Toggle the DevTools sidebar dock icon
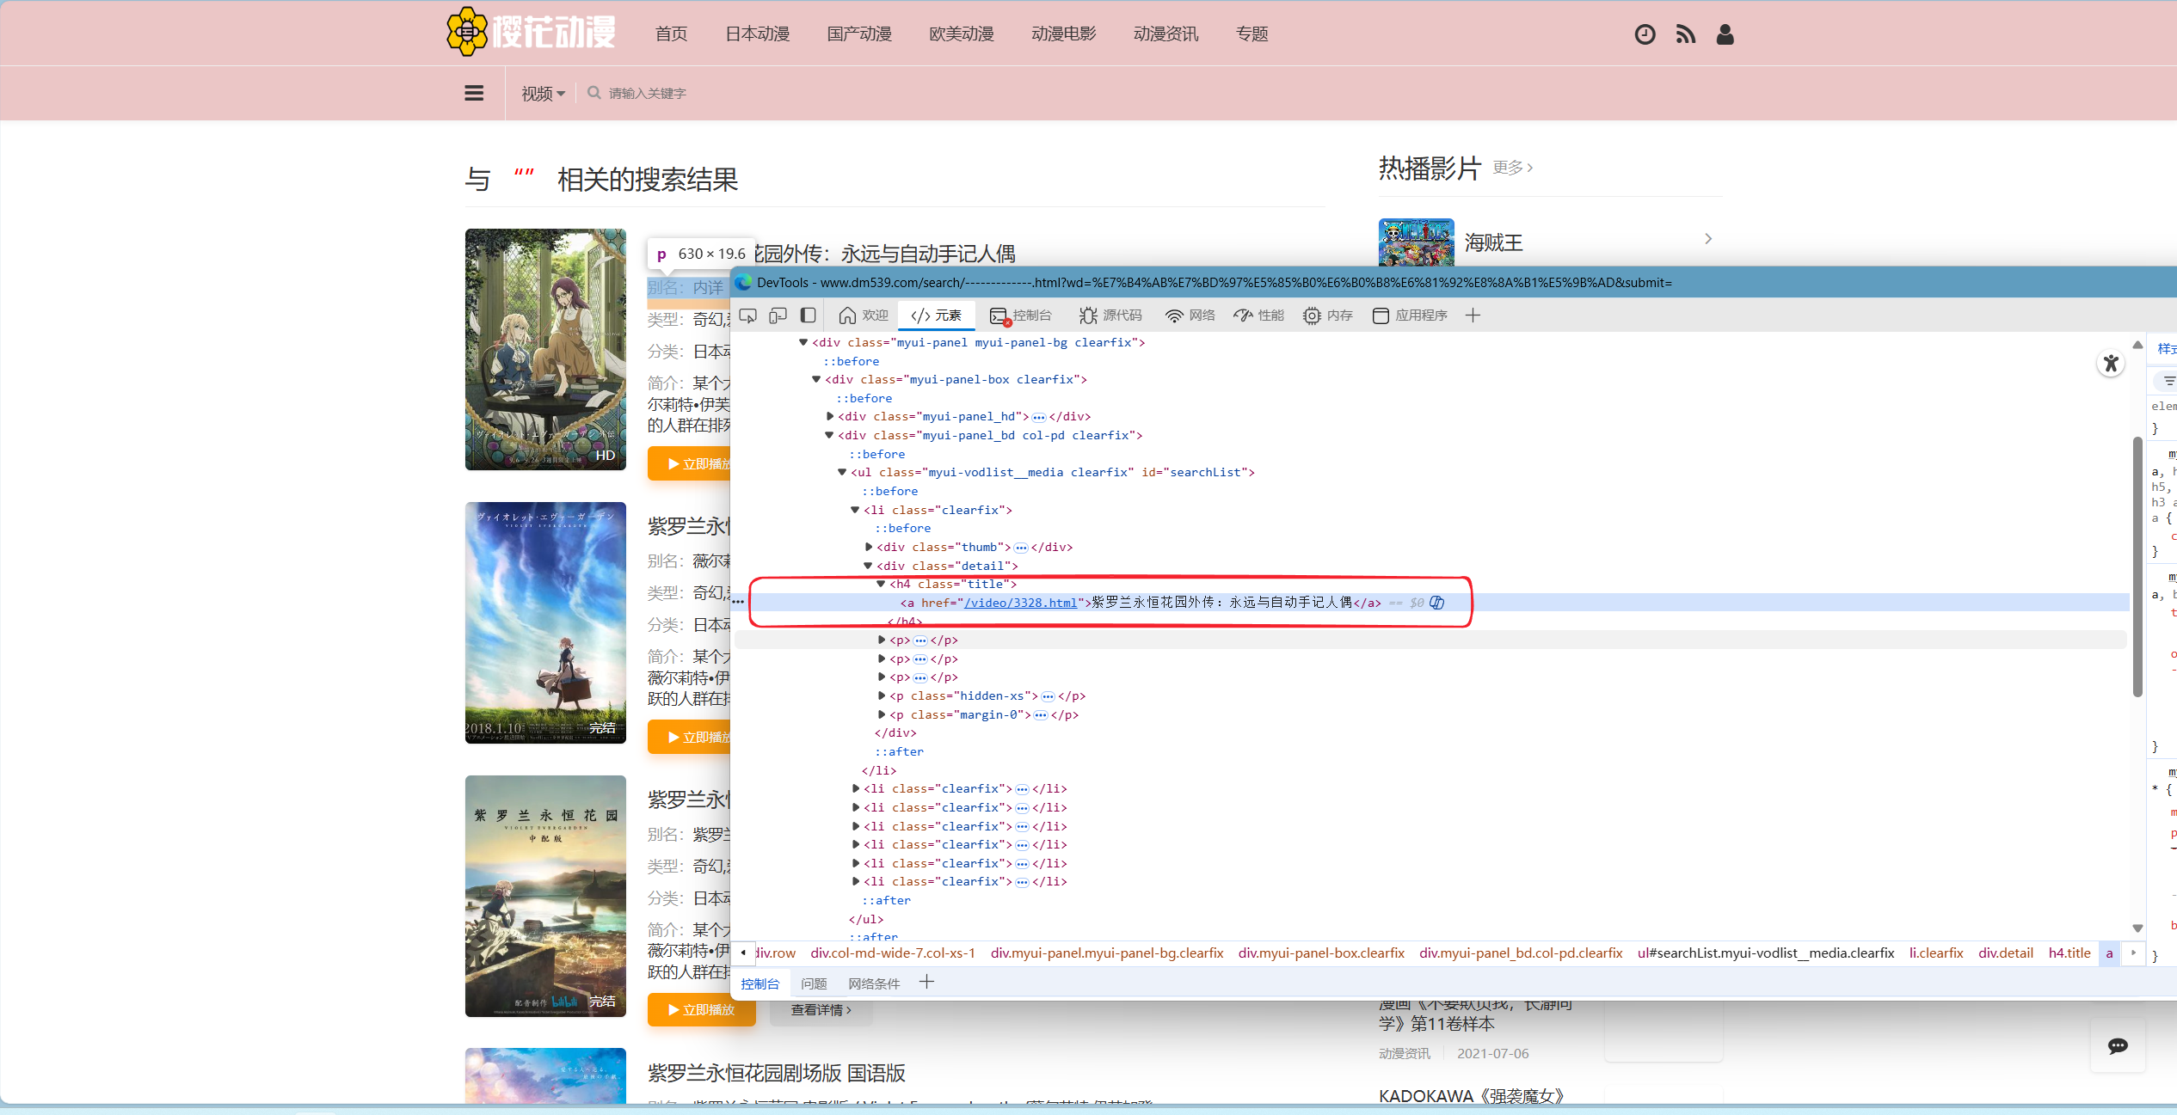2177x1115 pixels. (808, 316)
